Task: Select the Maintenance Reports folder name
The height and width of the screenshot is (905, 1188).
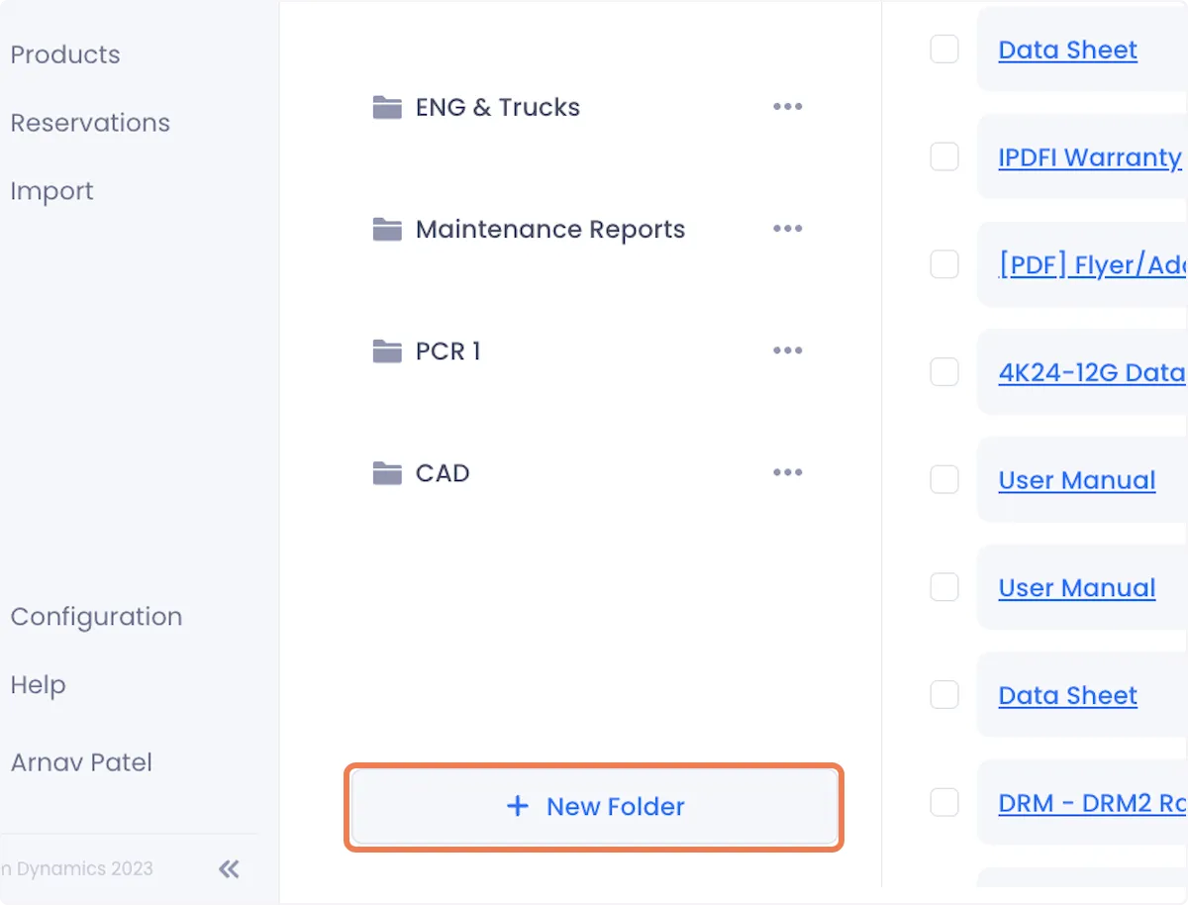Action: click(550, 229)
